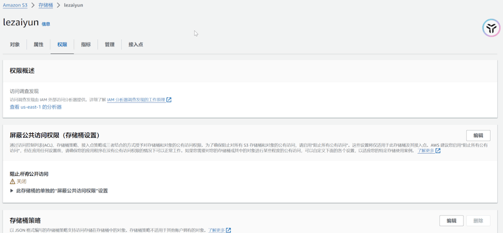Click the 屏蔽公共访问权限（存储桶设置）heading
Viewport: 503px width, 233px height.
point(55,135)
